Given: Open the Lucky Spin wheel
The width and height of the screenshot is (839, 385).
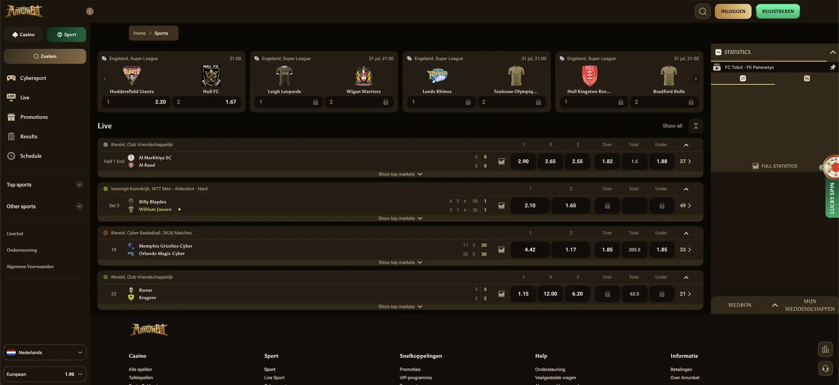Looking at the screenshot, I should (x=832, y=186).
